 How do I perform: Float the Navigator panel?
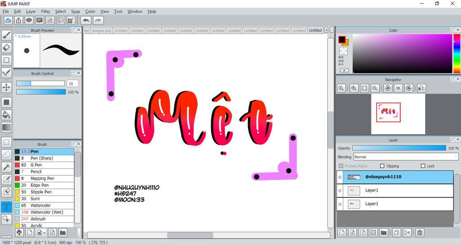pyautogui.click(x=452, y=79)
